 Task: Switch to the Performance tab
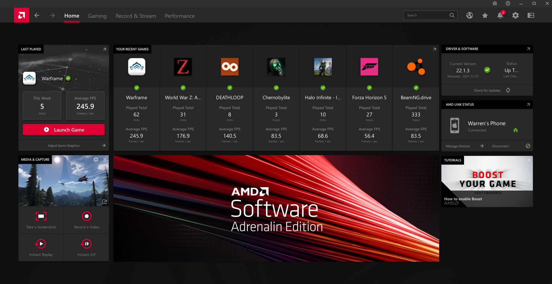pyautogui.click(x=179, y=16)
